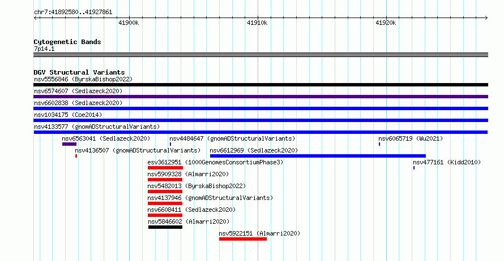Select the long blue nsv6612969 bar

tap(318, 156)
